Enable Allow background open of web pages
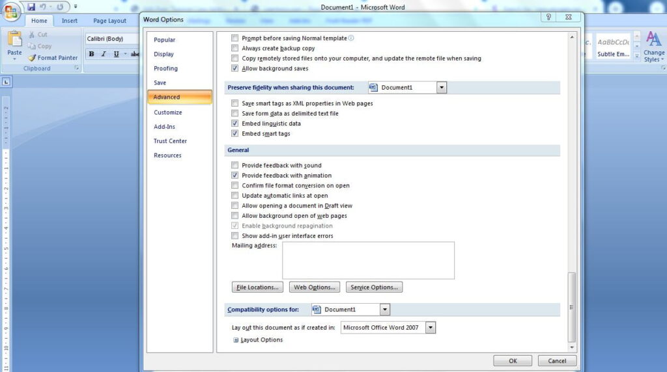This screenshot has width=667, height=372. pos(234,216)
